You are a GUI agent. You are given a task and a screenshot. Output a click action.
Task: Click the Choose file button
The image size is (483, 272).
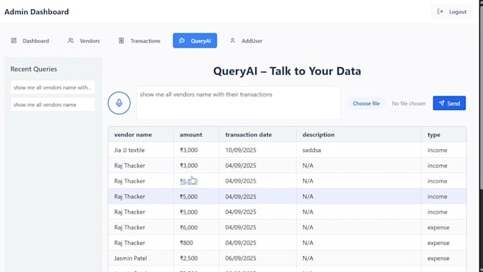(x=366, y=104)
